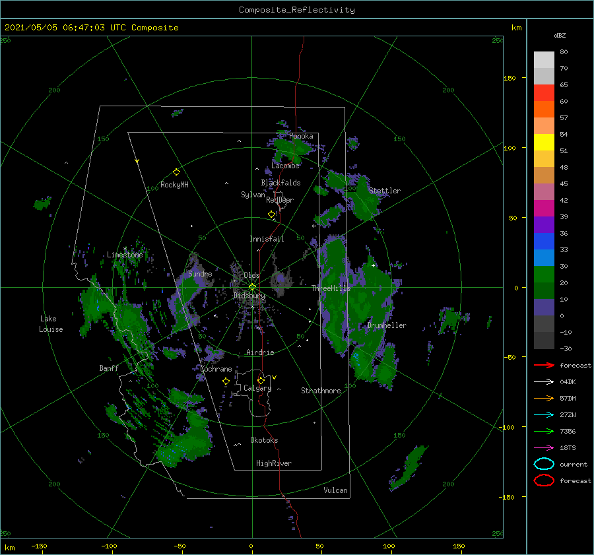Image resolution: width=594 pixels, height=555 pixels.
Task: Click the Calgary city label
Action: (x=257, y=388)
